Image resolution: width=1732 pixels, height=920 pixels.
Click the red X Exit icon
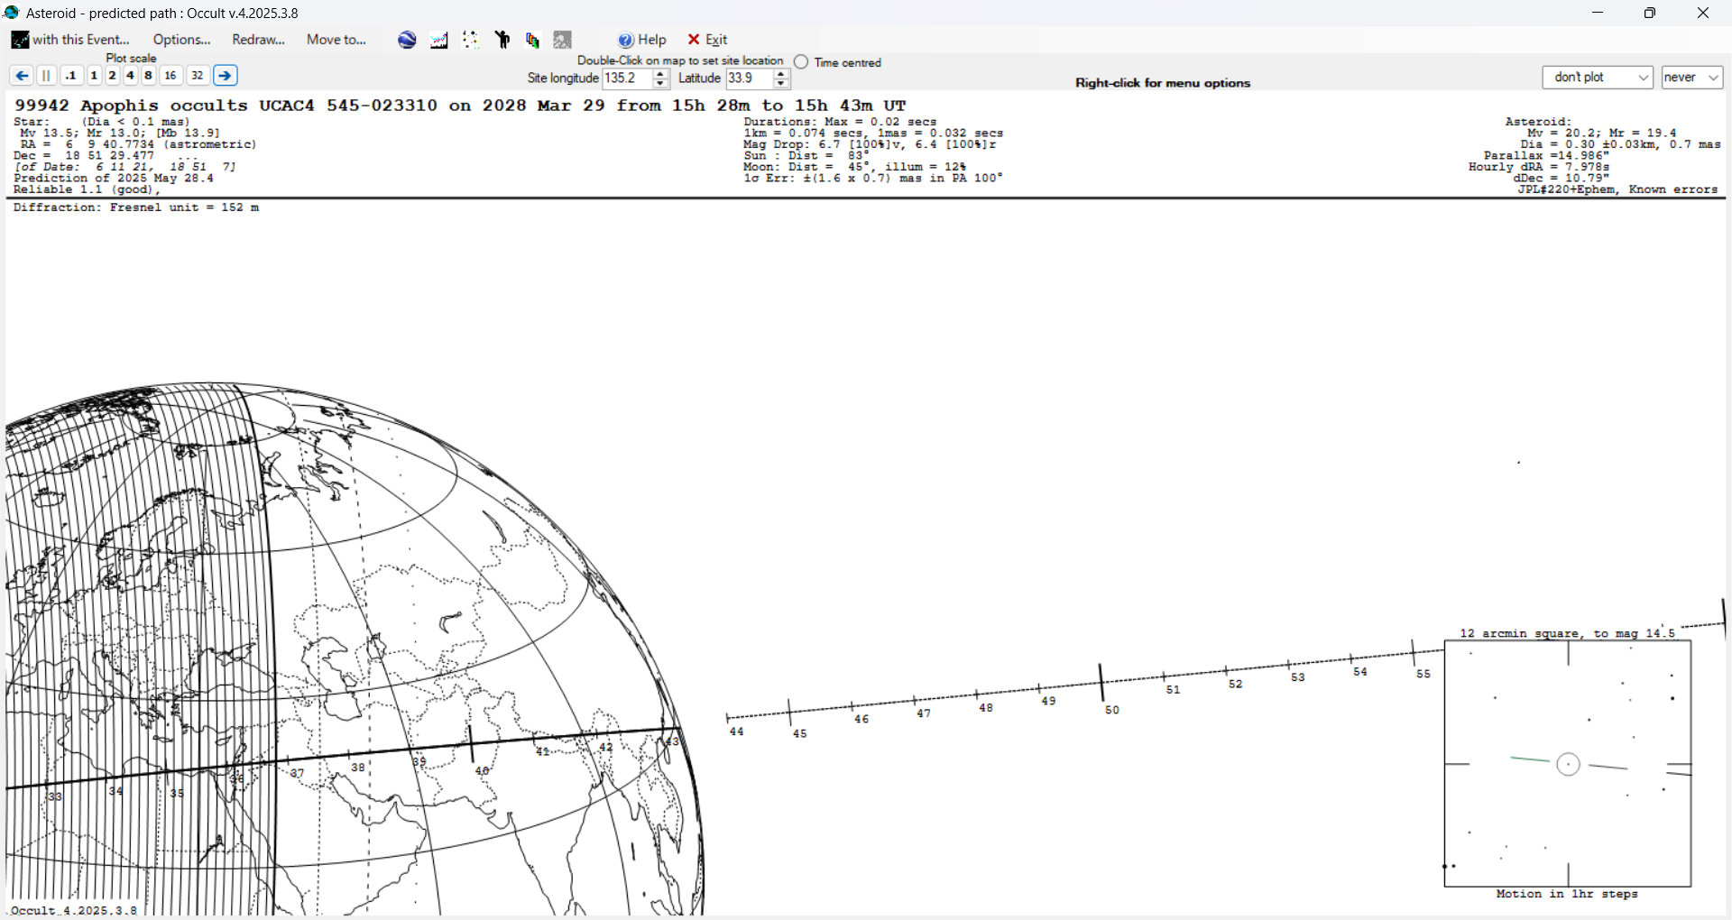point(694,40)
